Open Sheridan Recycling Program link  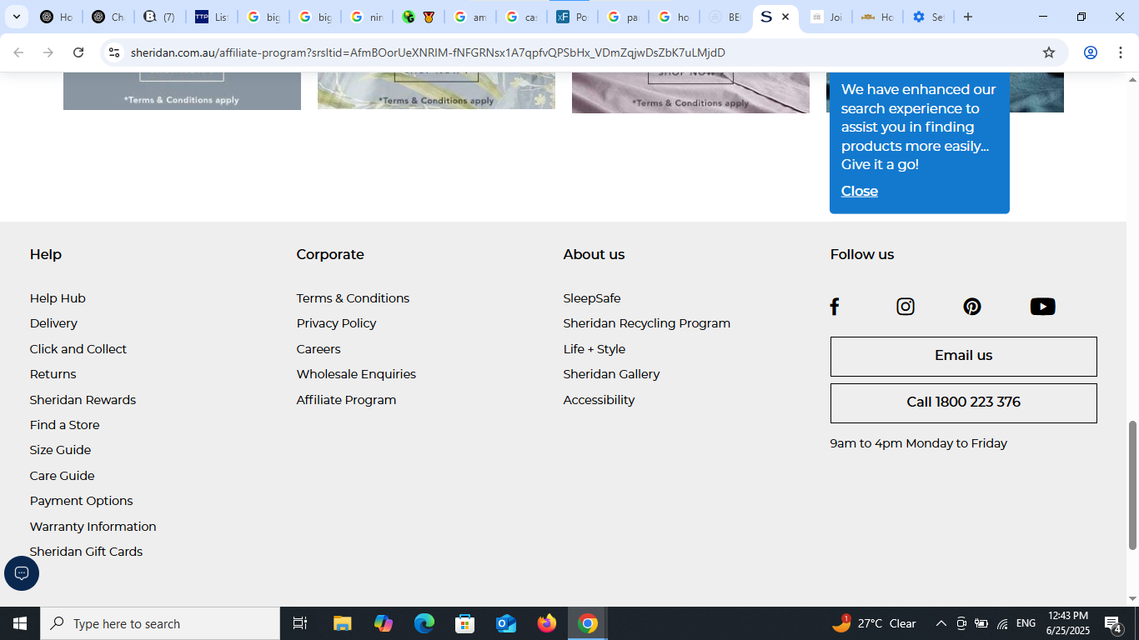point(646,323)
